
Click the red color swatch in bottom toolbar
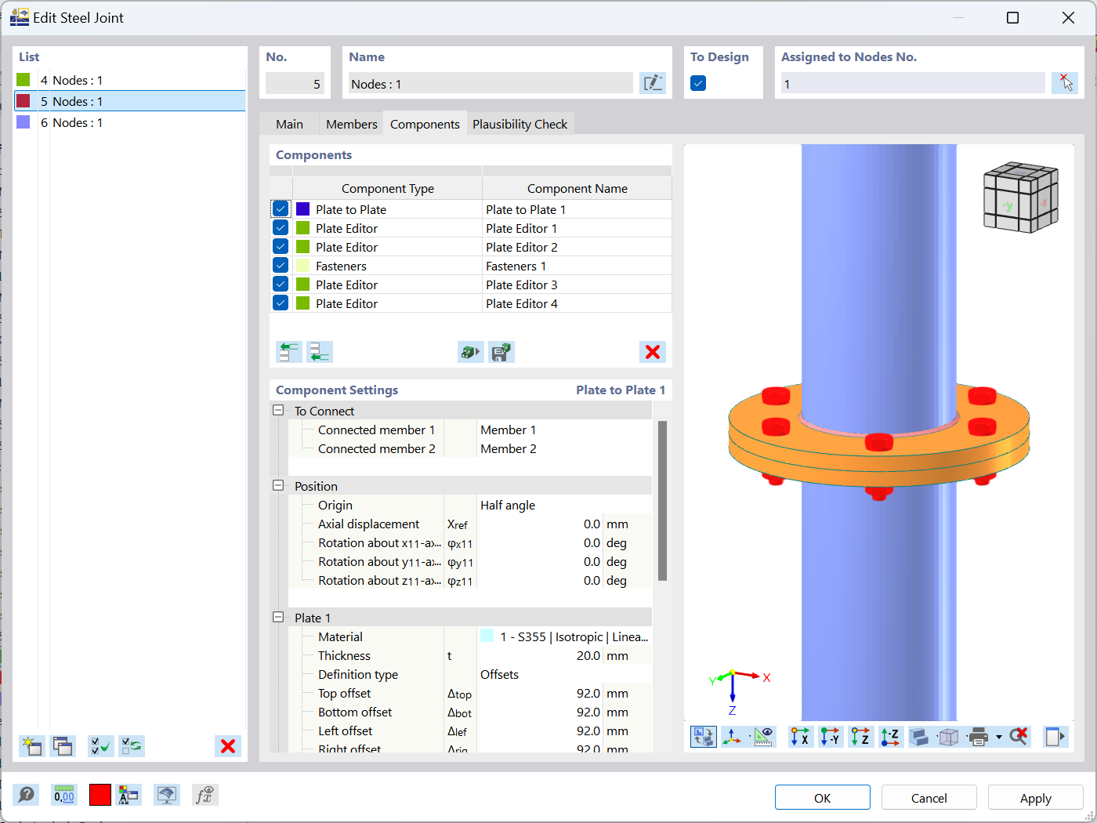[100, 795]
